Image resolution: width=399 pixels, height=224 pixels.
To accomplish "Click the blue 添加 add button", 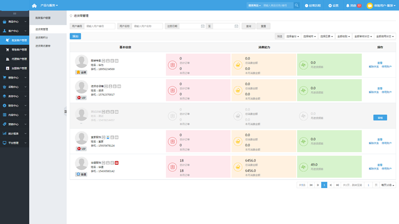I will [75, 36].
